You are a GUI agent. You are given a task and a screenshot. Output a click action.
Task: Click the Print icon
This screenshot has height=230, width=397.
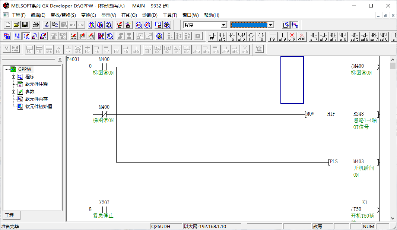36,25
